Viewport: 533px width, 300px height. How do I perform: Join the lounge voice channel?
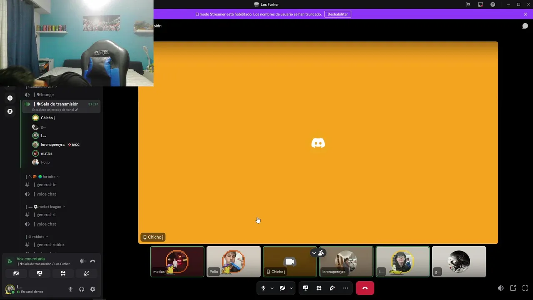[61, 95]
